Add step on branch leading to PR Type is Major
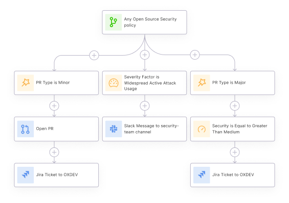The image size is (289, 203). pos(195,55)
